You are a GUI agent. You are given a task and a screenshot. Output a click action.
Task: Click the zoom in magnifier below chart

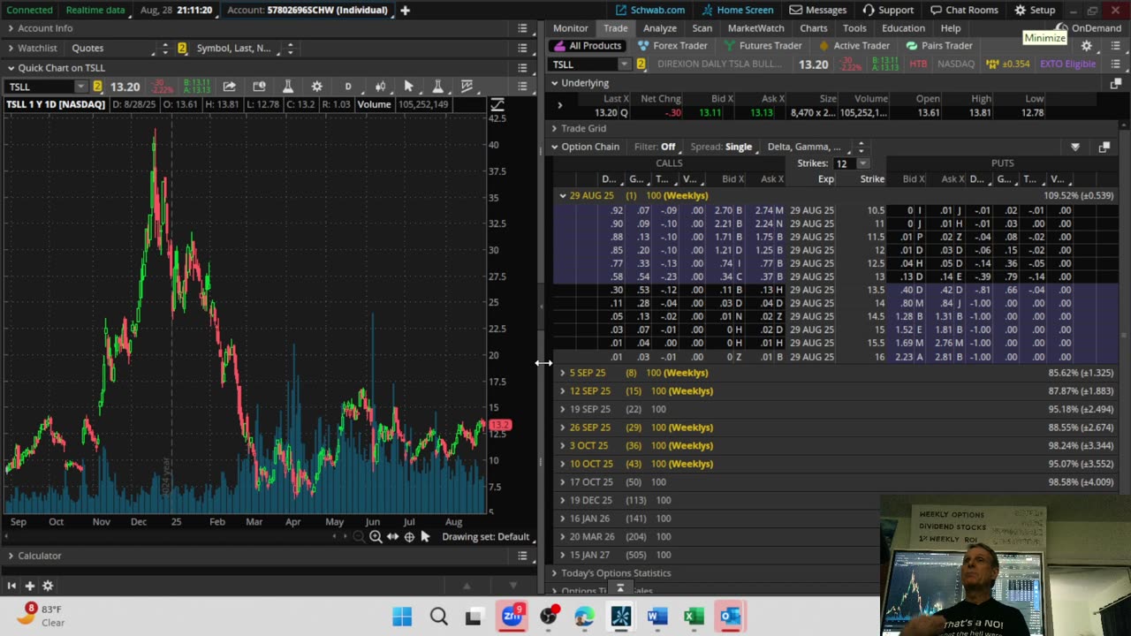tap(376, 537)
